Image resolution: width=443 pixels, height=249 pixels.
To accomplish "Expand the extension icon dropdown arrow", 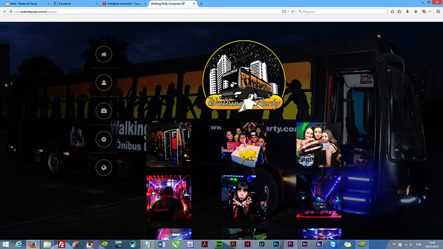I will pos(430,12).
